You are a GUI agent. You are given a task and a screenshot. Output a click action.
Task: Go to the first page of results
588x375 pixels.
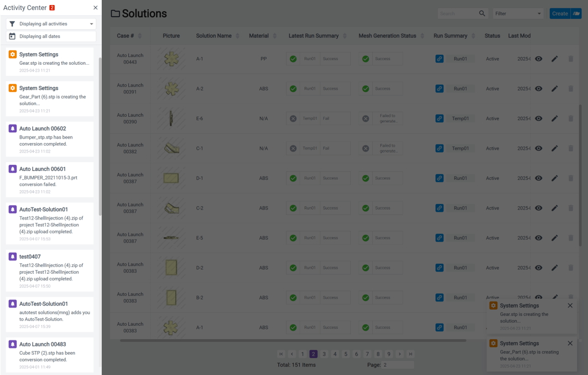click(x=281, y=354)
